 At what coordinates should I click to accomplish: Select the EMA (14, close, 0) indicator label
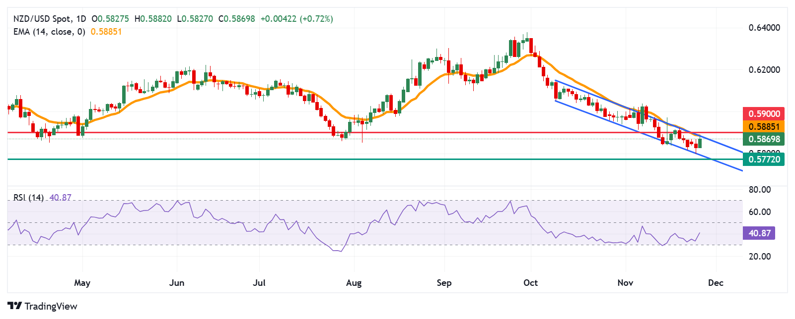click(x=49, y=32)
